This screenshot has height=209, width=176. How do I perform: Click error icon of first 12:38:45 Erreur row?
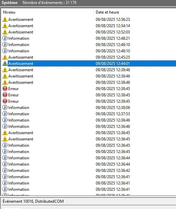(x=5, y=89)
